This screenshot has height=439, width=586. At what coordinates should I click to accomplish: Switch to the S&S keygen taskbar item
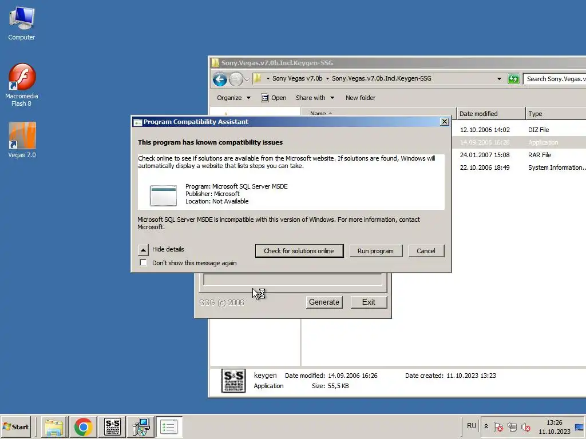click(x=112, y=426)
